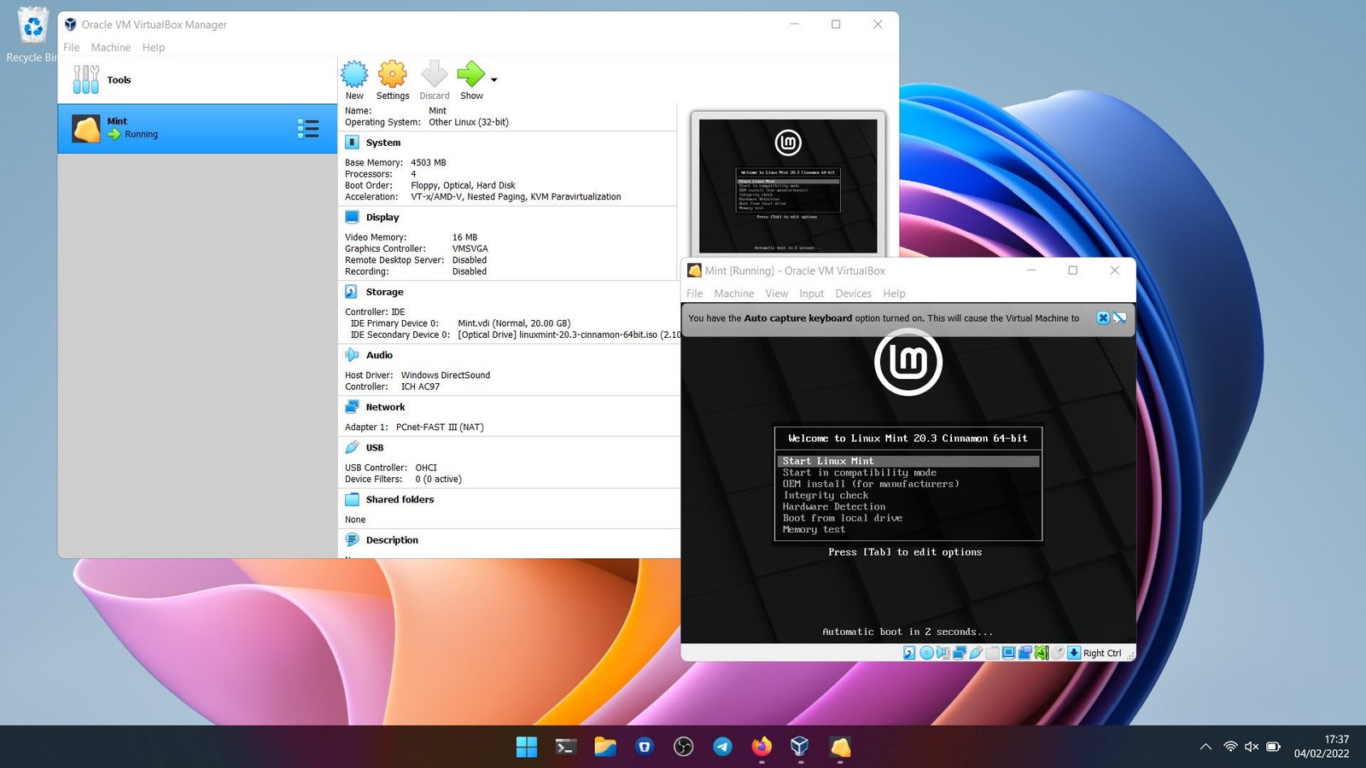Dismiss the auto capture keyboard notification
1366x768 pixels.
[x=1103, y=318]
